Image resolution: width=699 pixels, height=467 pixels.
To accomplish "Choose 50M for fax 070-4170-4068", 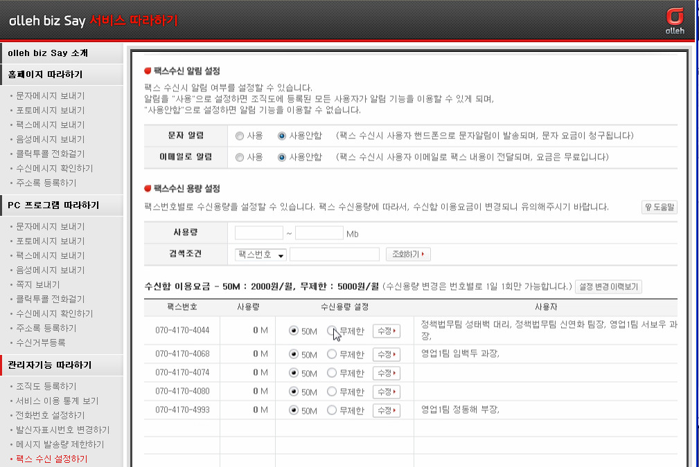I will point(293,354).
